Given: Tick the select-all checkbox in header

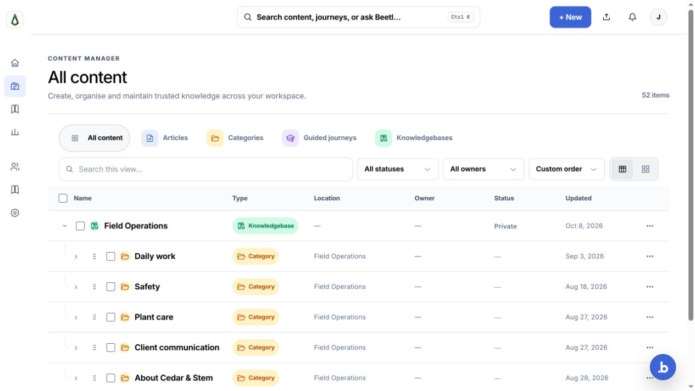Looking at the screenshot, I should 63,198.
